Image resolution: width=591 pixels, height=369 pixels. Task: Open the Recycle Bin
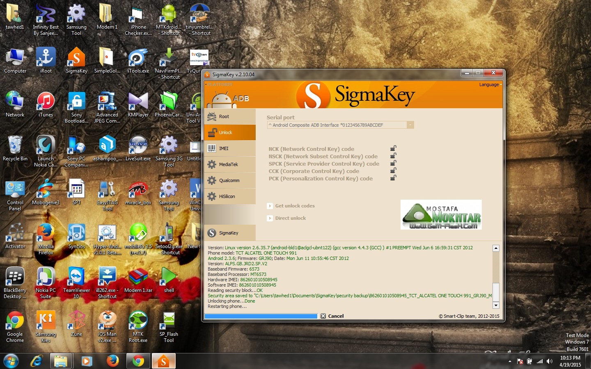[15, 148]
